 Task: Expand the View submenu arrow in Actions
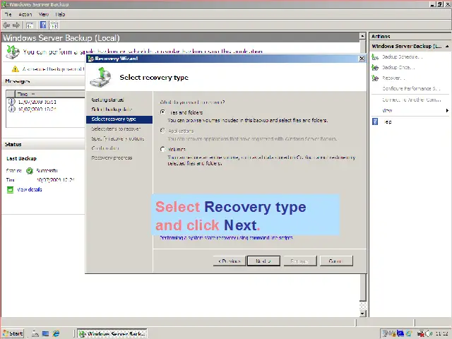click(x=447, y=110)
